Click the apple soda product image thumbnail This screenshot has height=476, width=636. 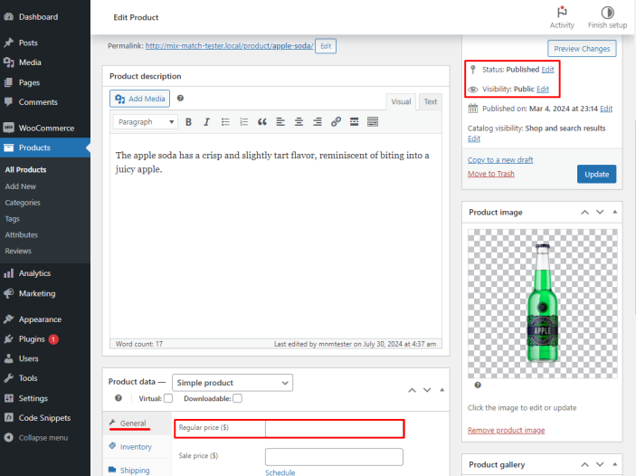pos(543,303)
